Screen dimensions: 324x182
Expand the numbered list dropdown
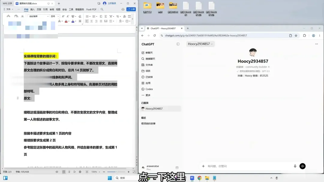coord(97,16)
